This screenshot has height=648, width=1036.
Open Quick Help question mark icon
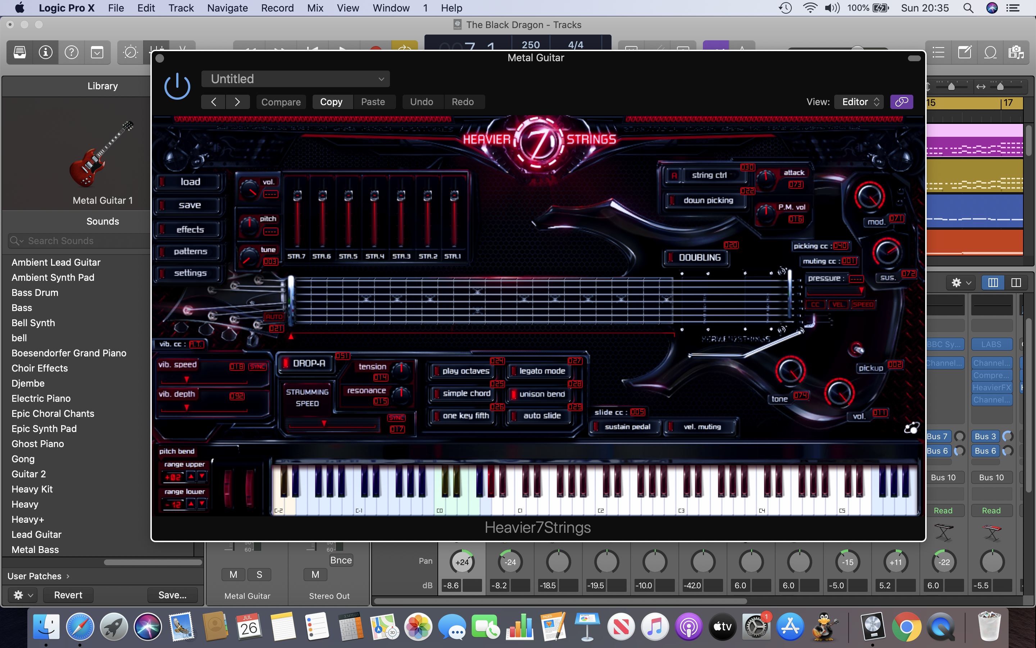pos(72,53)
